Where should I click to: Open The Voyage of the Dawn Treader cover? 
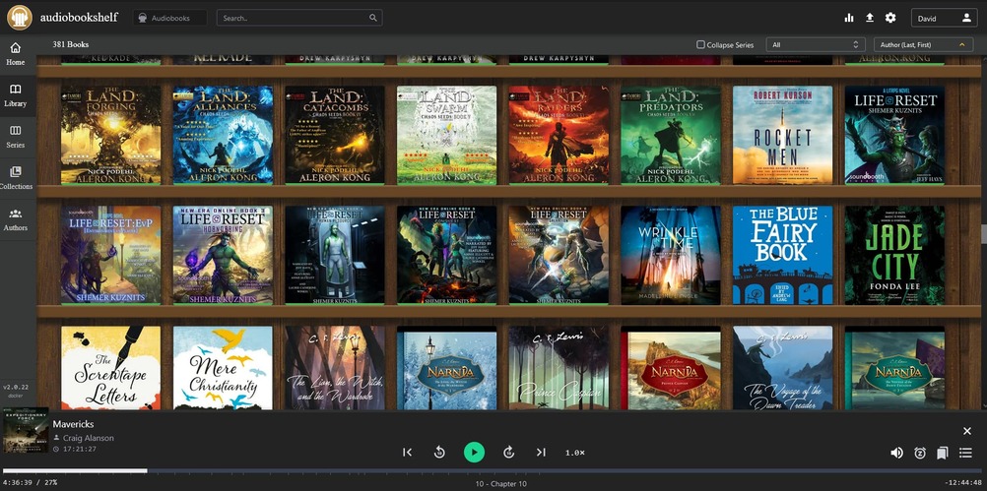783,368
